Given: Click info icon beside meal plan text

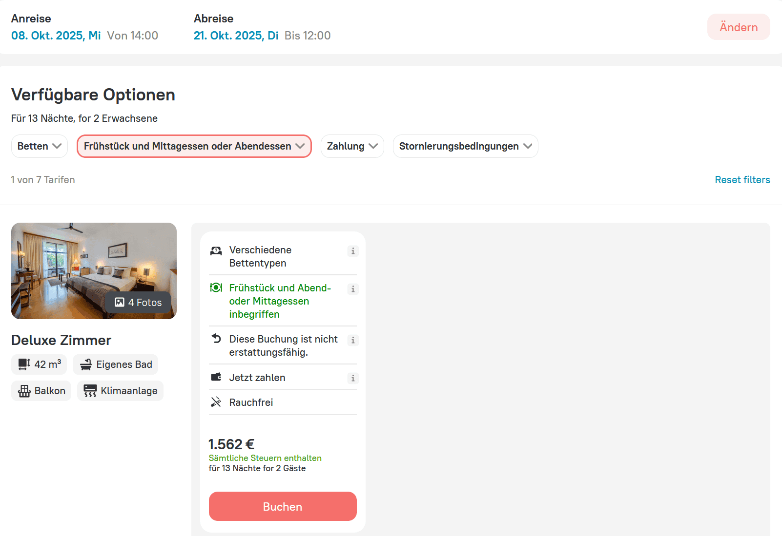Looking at the screenshot, I should pyautogui.click(x=353, y=289).
